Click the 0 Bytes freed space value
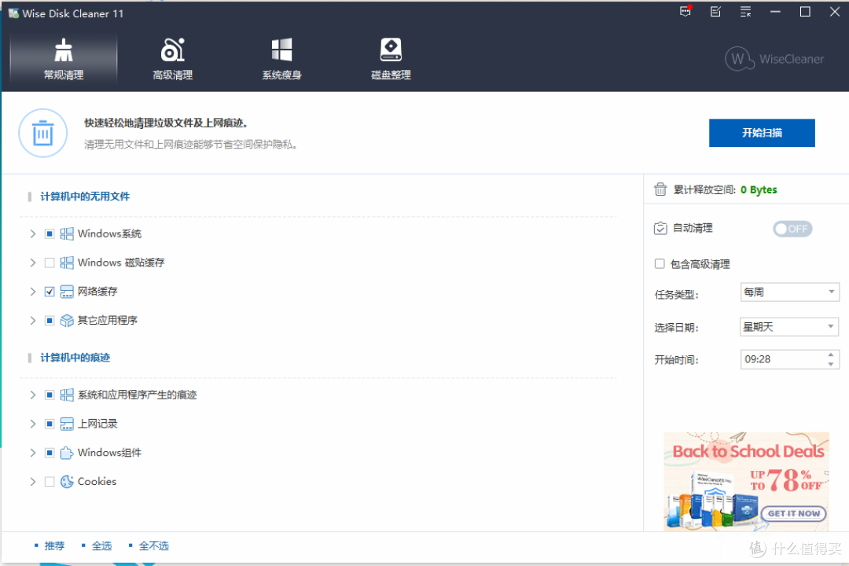This screenshot has width=849, height=566. point(759,189)
